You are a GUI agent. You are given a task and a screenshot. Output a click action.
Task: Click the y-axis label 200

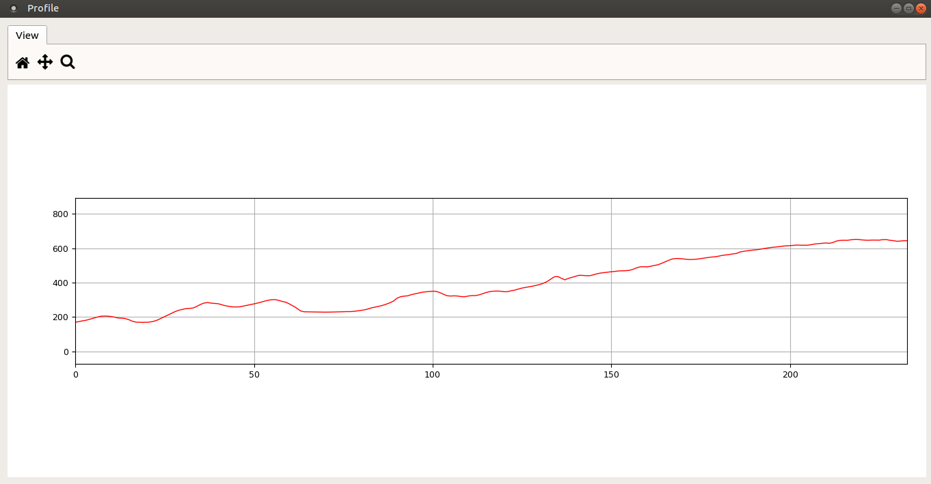(x=61, y=317)
